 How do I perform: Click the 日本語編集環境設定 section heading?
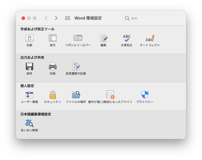(36, 114)
